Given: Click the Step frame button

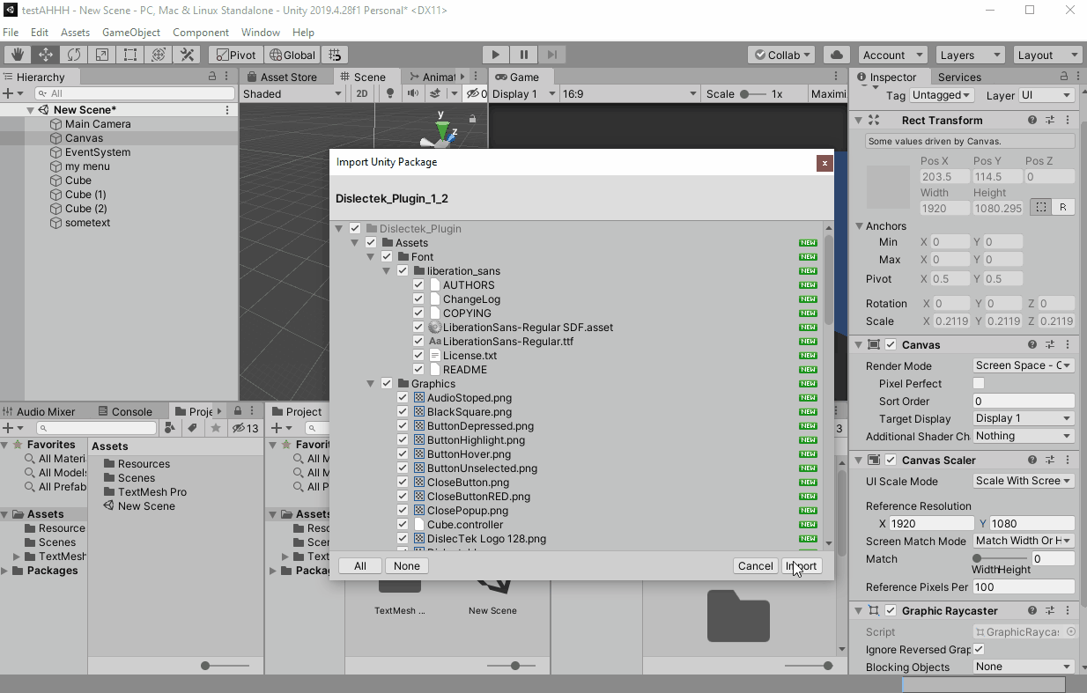Looking at the screenshot, I should pyautogui.click(x=551, y=55).
